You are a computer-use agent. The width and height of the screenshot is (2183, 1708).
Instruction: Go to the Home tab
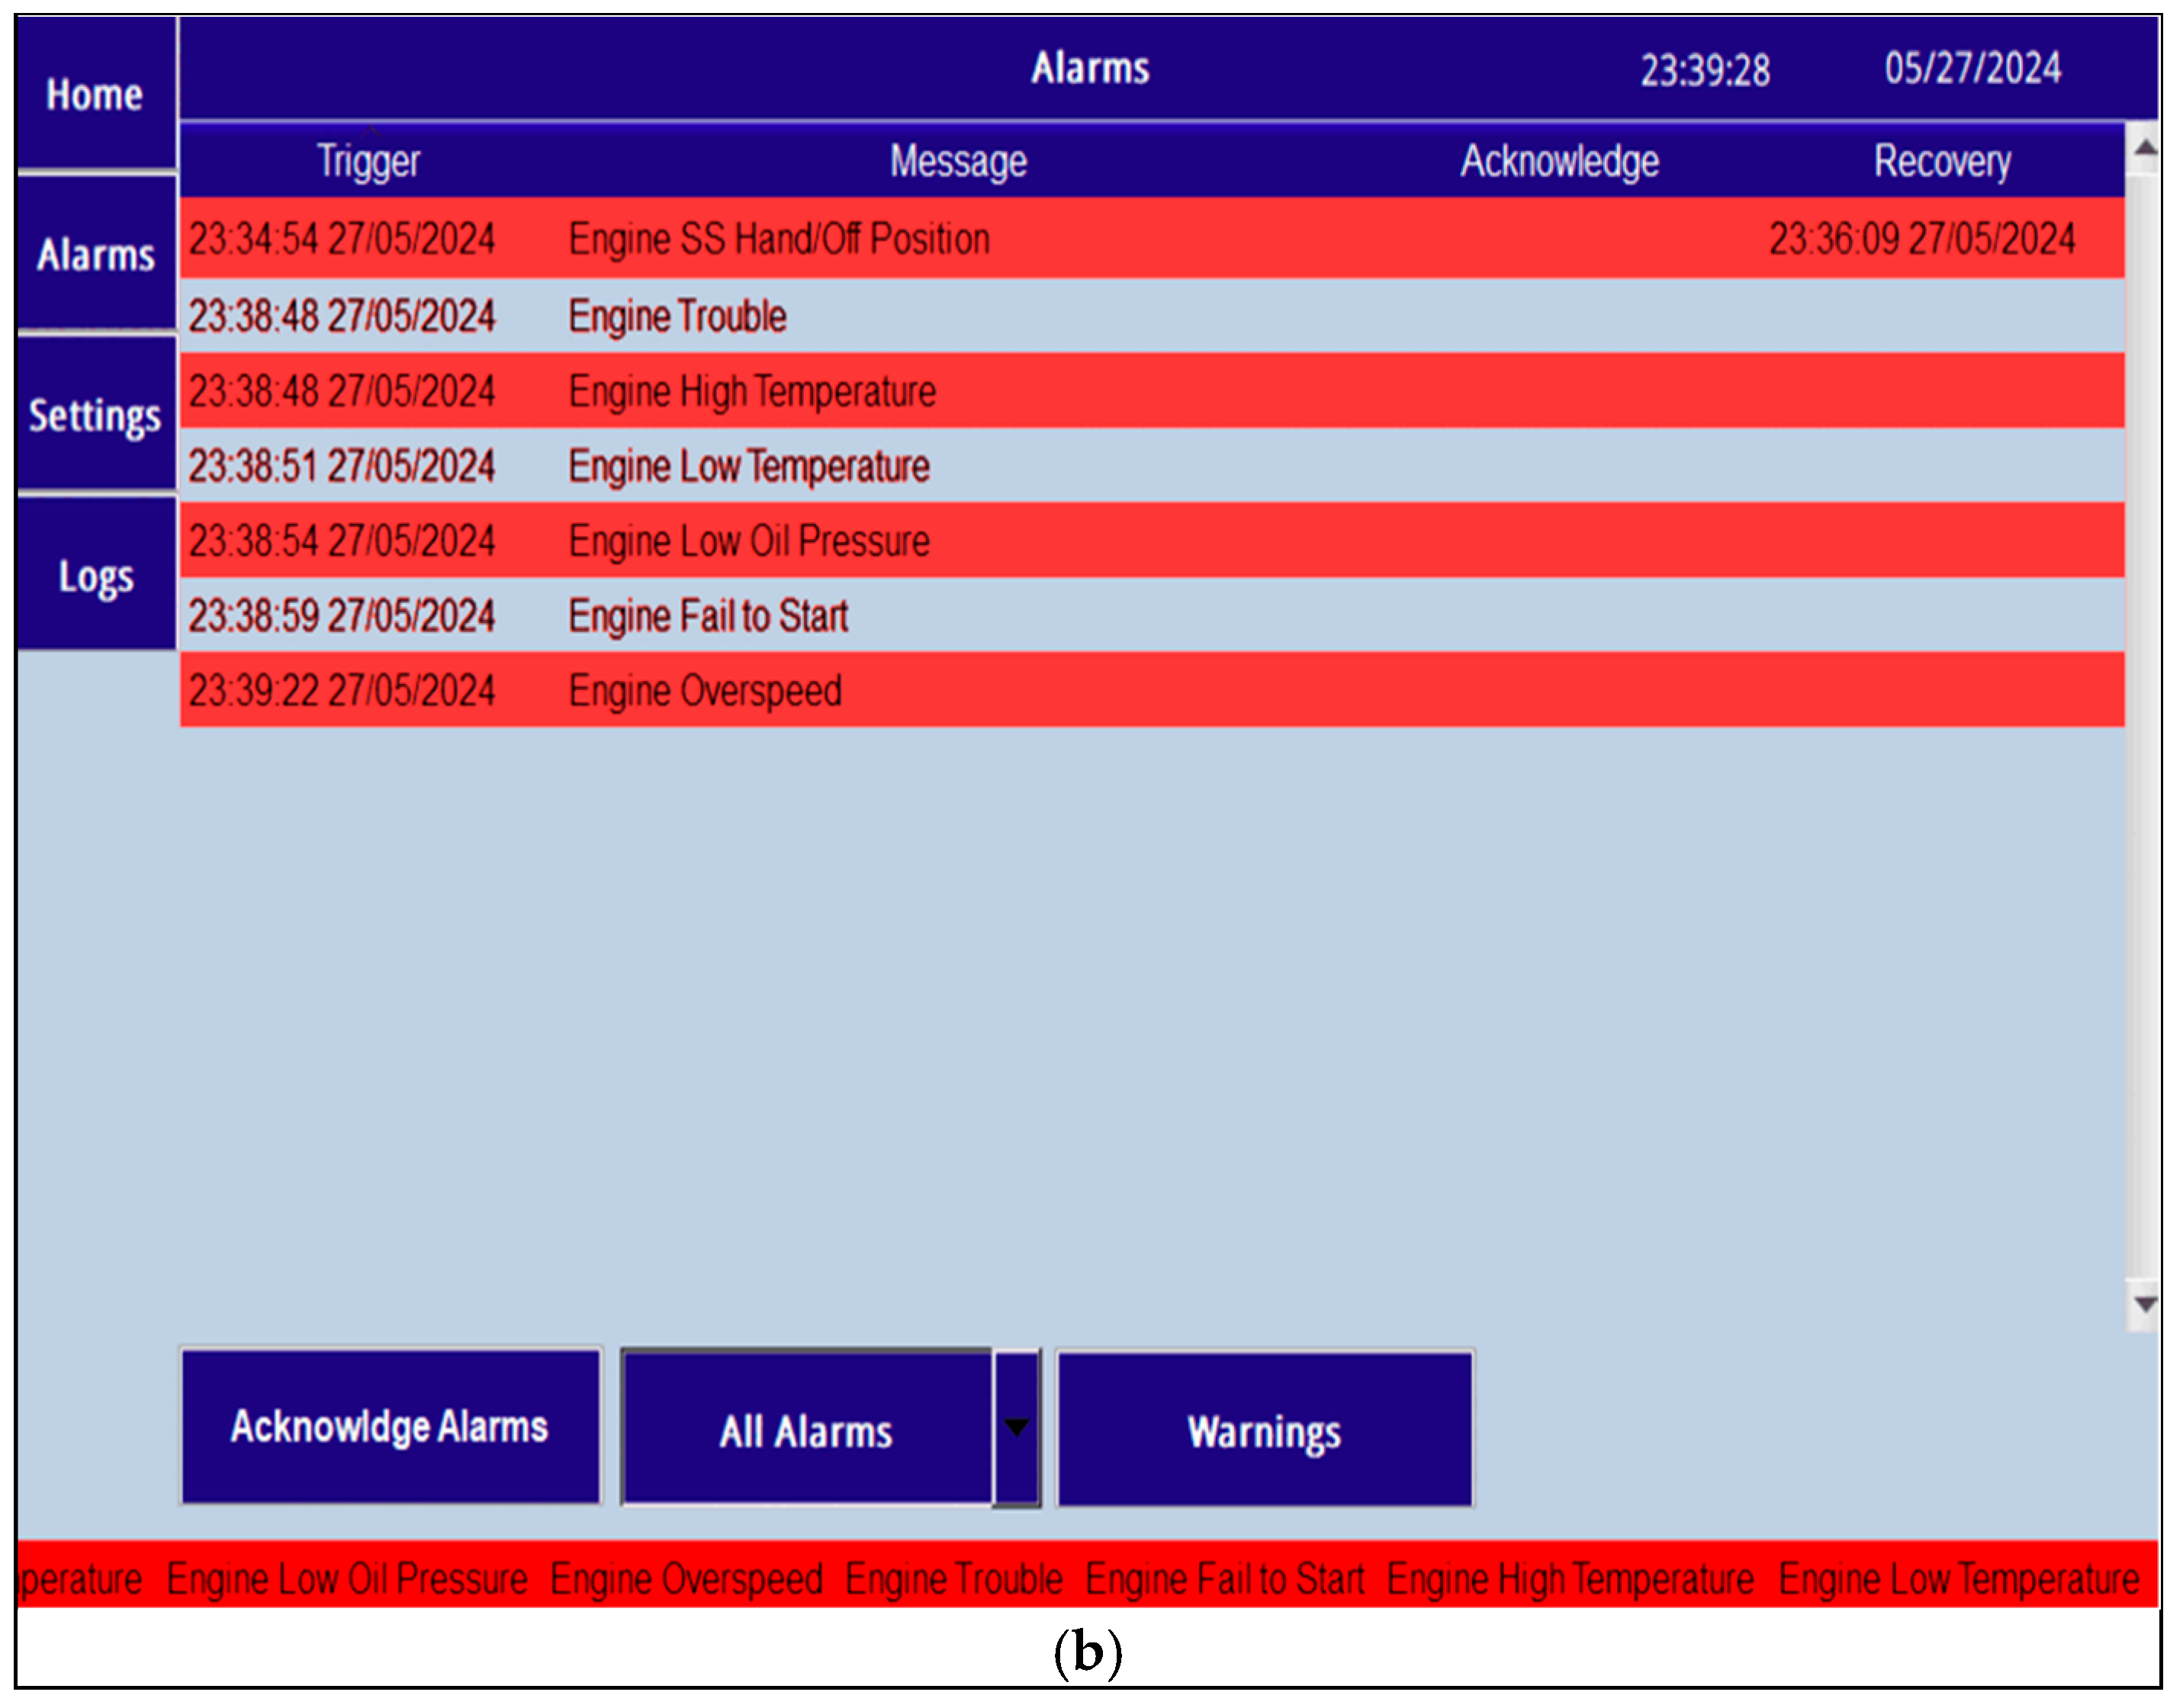tap(96, 95)
